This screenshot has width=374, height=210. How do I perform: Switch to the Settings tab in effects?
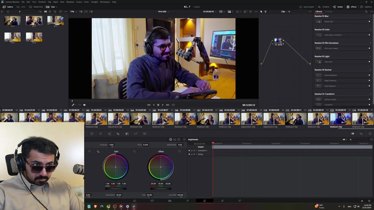[329, 12]
